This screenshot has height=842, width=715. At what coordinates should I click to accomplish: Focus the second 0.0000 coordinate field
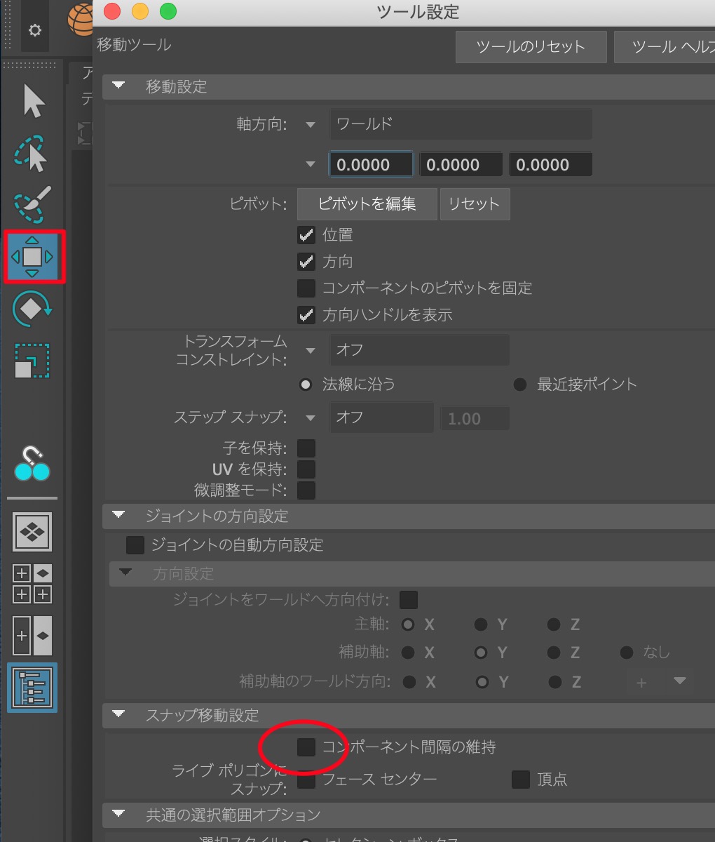coord(461,165)
